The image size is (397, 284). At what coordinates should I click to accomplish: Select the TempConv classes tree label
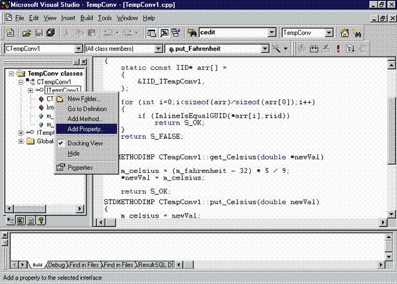[x=55, y=74]
